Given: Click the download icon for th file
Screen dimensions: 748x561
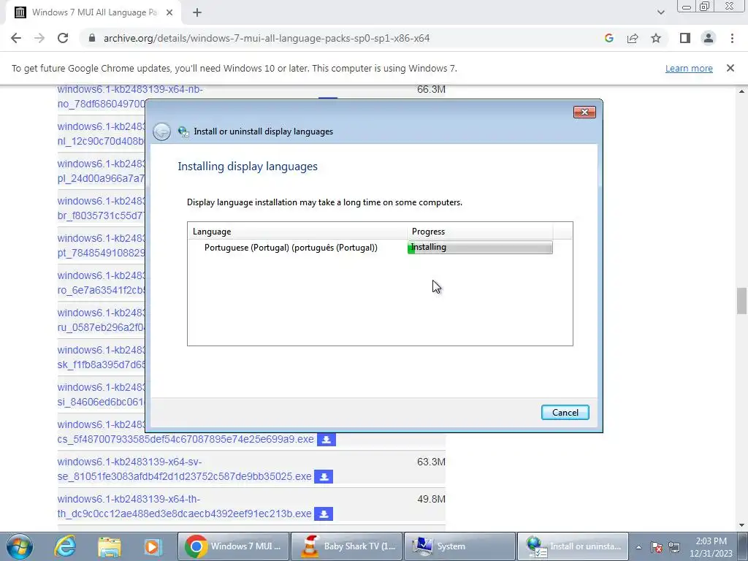Looking at the screenshot, I should click(324, 514).
